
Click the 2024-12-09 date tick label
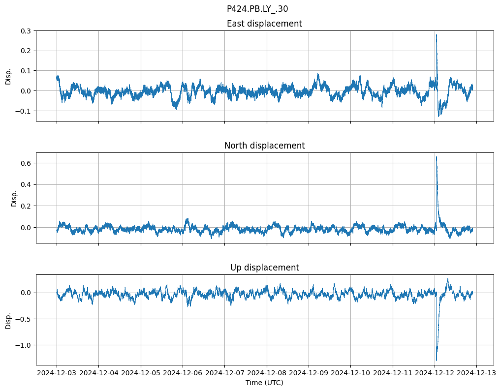coord(309,373)
